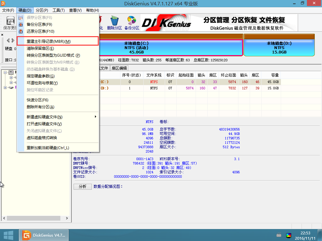Screen dimensions: 322x241
Task: Choose 打开虚拟硬盘文件(V) menu entry
Action: click(58, 124)
